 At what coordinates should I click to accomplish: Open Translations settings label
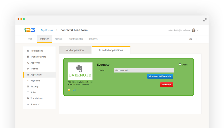coord(37,99)
